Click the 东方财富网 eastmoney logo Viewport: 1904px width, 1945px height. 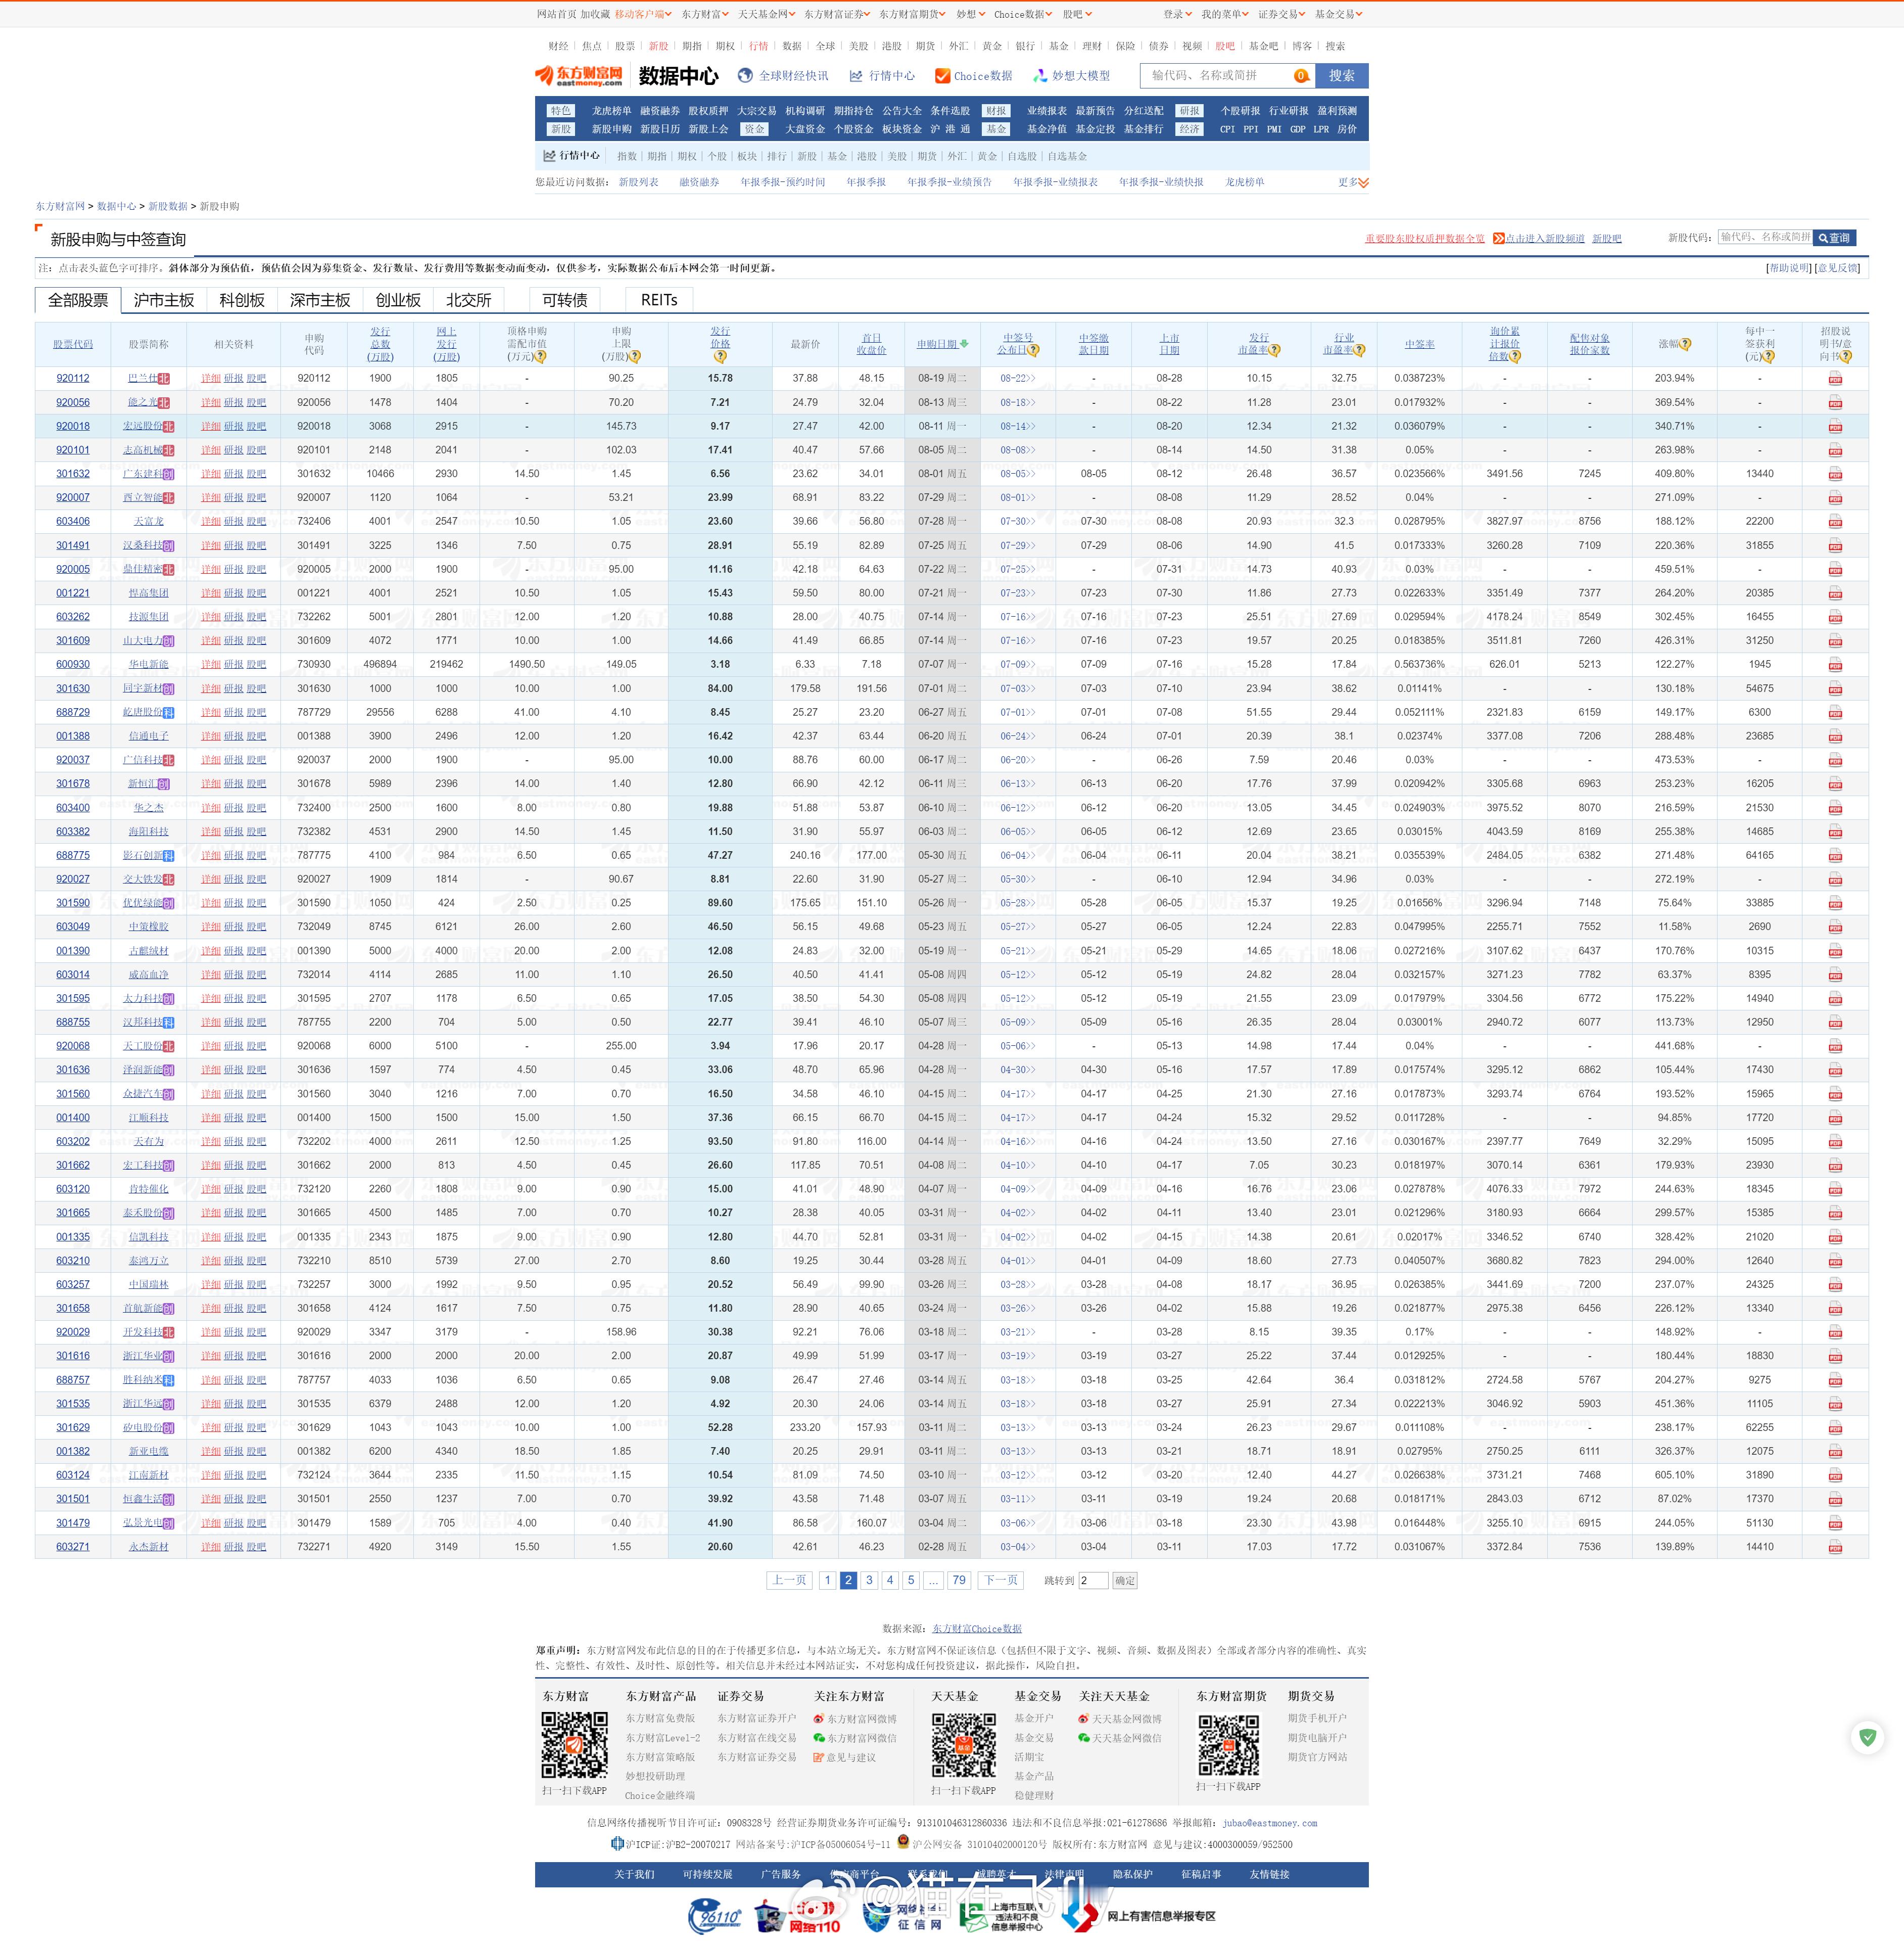(578, 76)
